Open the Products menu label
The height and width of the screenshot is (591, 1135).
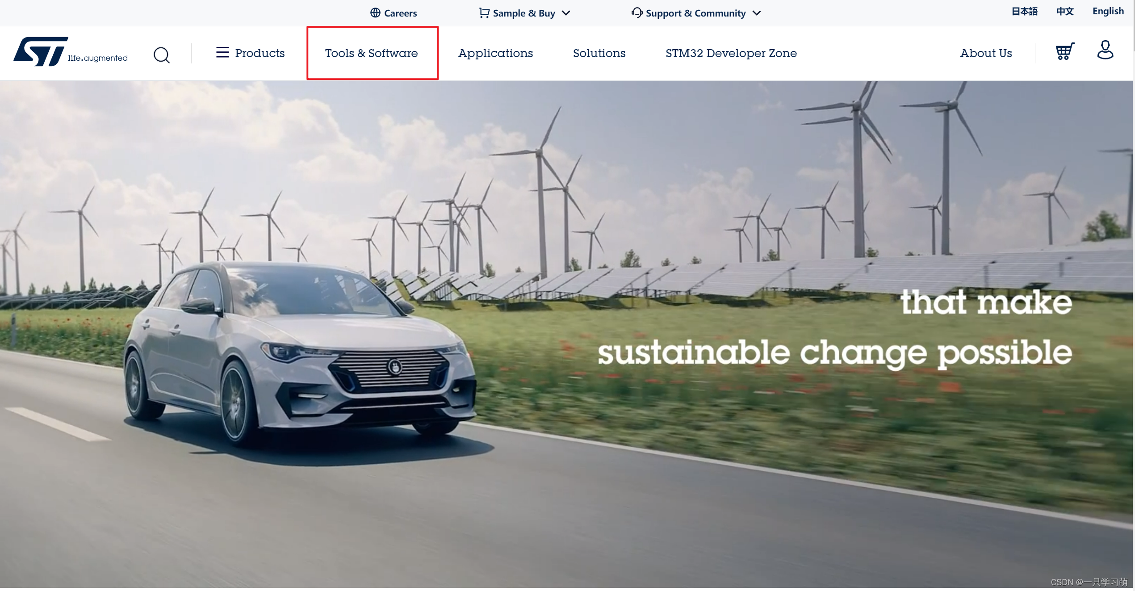[x=260, y=53]
